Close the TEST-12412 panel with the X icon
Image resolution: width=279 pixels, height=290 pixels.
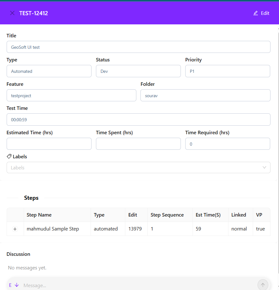(12, 13)
